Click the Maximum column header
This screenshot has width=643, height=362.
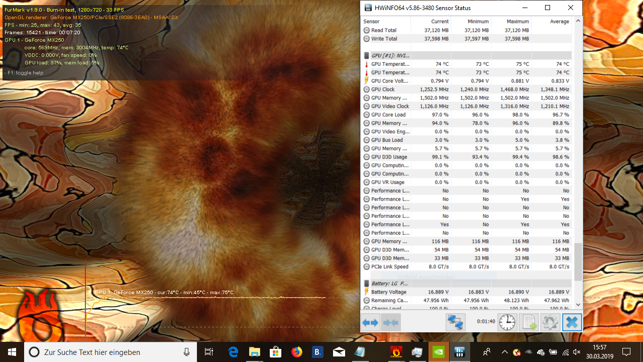pyautogui.click(x=511, y=21)
